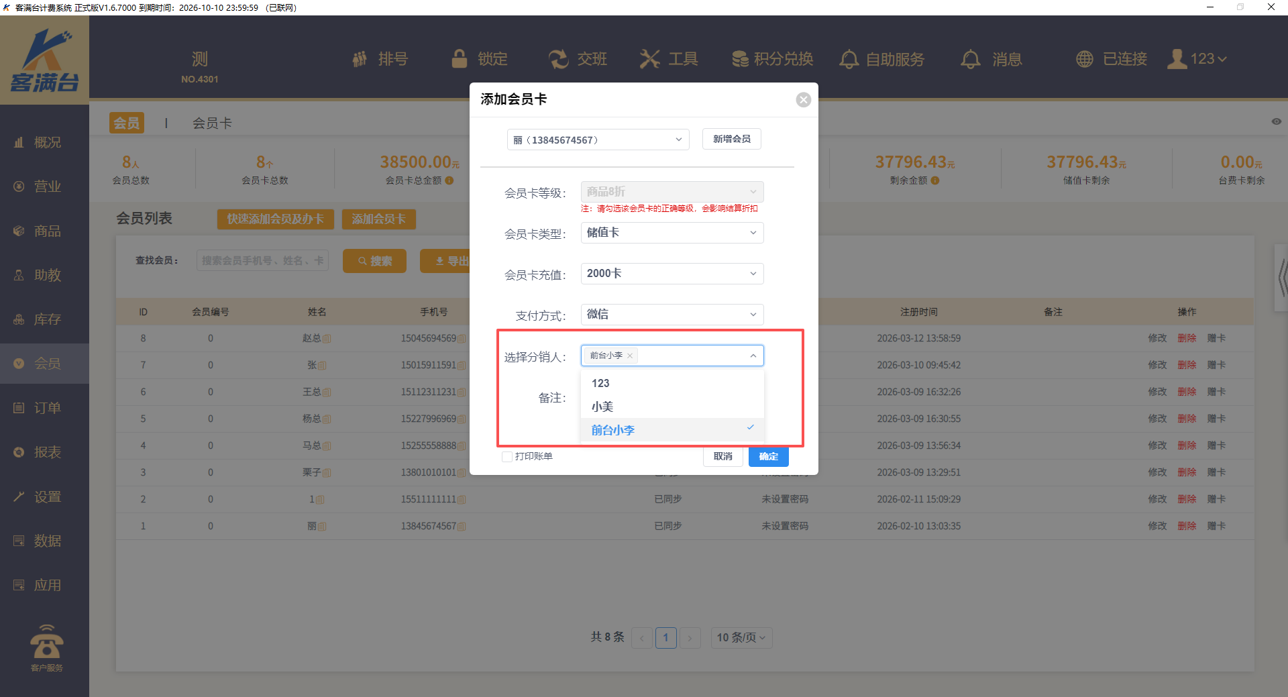Click the customer service phone icon

click(x=46, y=643)
